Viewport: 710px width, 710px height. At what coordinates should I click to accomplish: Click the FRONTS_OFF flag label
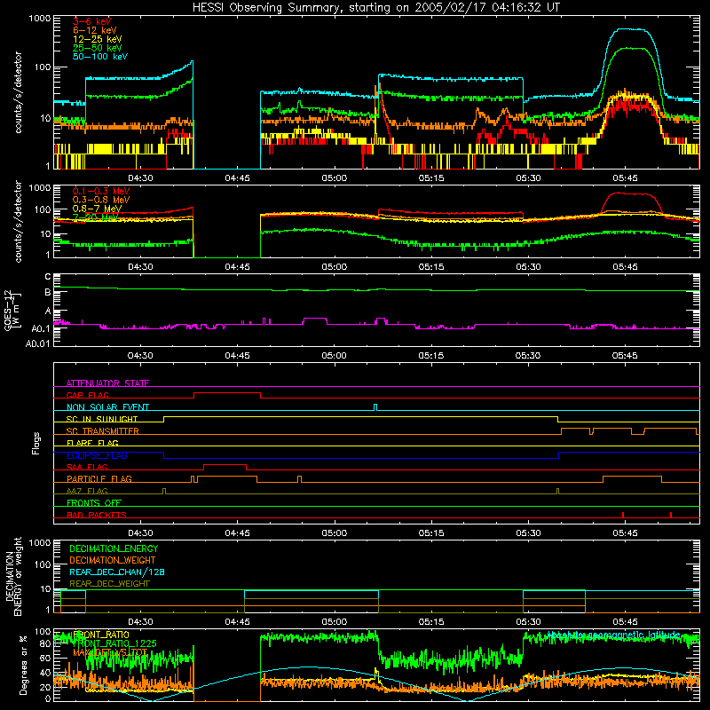click(94, 502)
